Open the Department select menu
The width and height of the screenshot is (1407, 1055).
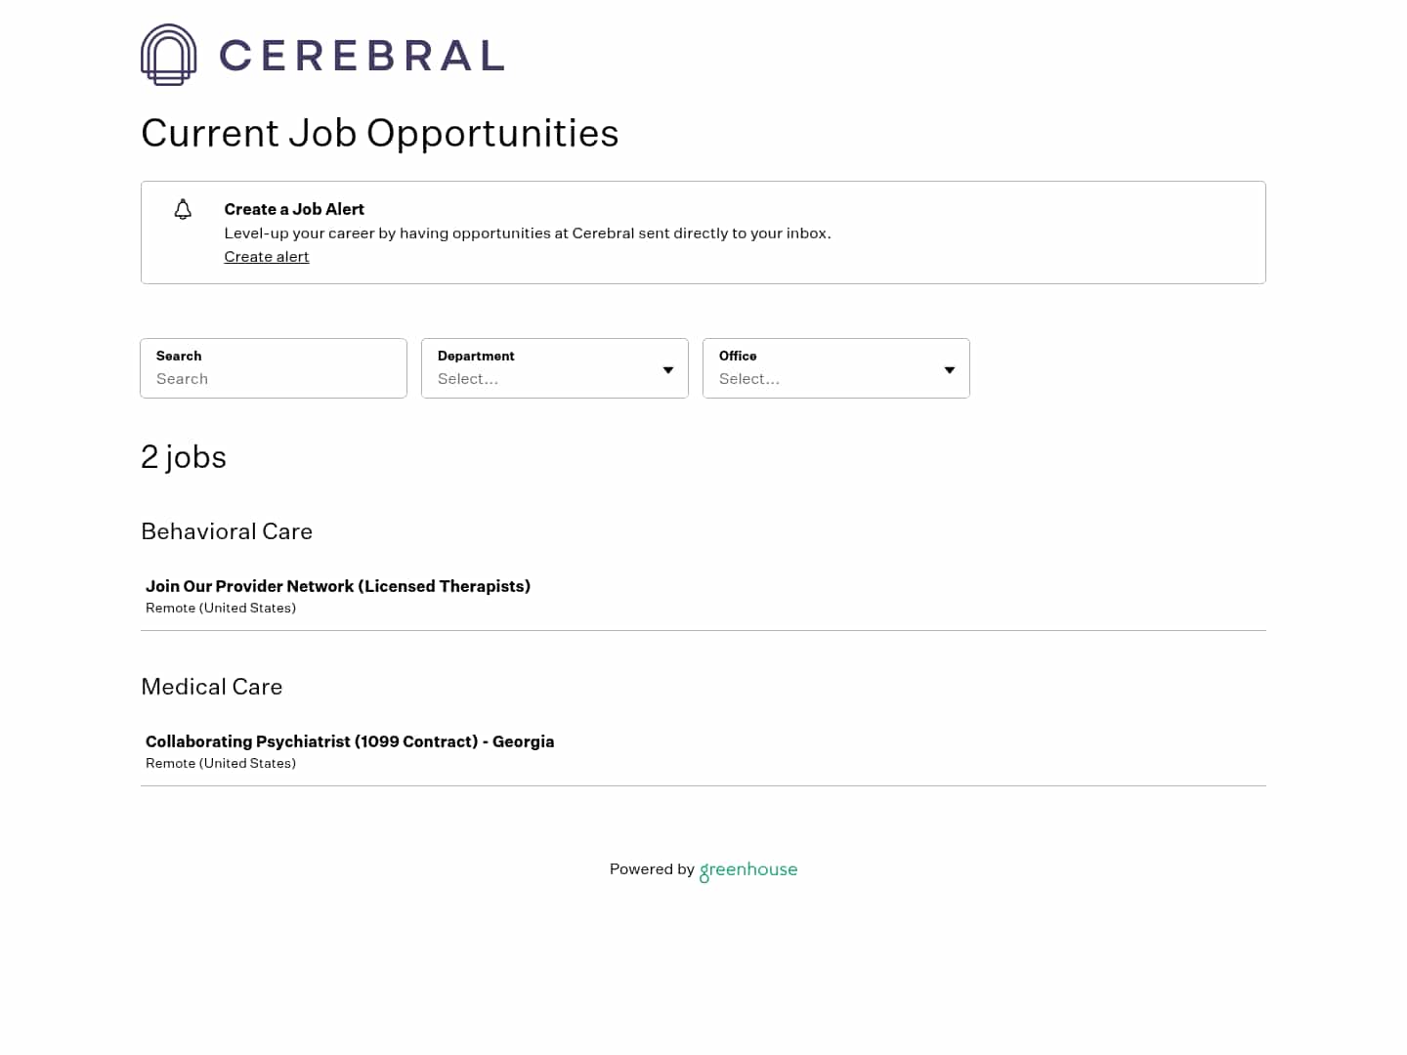(547, 379)
